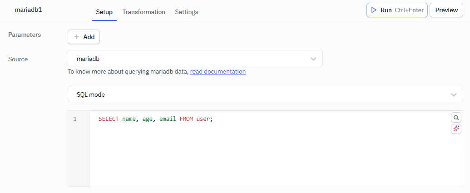Viewport: 470px width, 193px height.
Task: Click the chevron arrow of SQL mode
Action: point(453,94)
